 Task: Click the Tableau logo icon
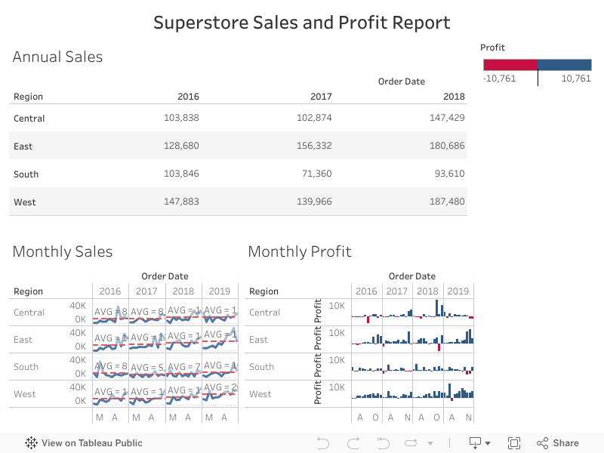point(31,443)
